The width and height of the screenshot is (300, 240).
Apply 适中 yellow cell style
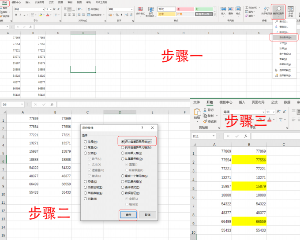pyautogui.click(x=166, y=14)
